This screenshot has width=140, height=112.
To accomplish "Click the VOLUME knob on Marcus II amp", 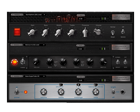I will [x=36, y=62].
